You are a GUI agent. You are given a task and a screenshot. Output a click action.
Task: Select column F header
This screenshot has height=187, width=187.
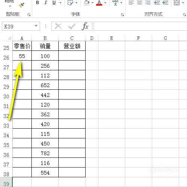coord(138,38)
